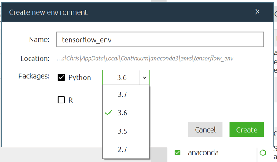Click the green checkmark beside 3.6

[109, 113]
